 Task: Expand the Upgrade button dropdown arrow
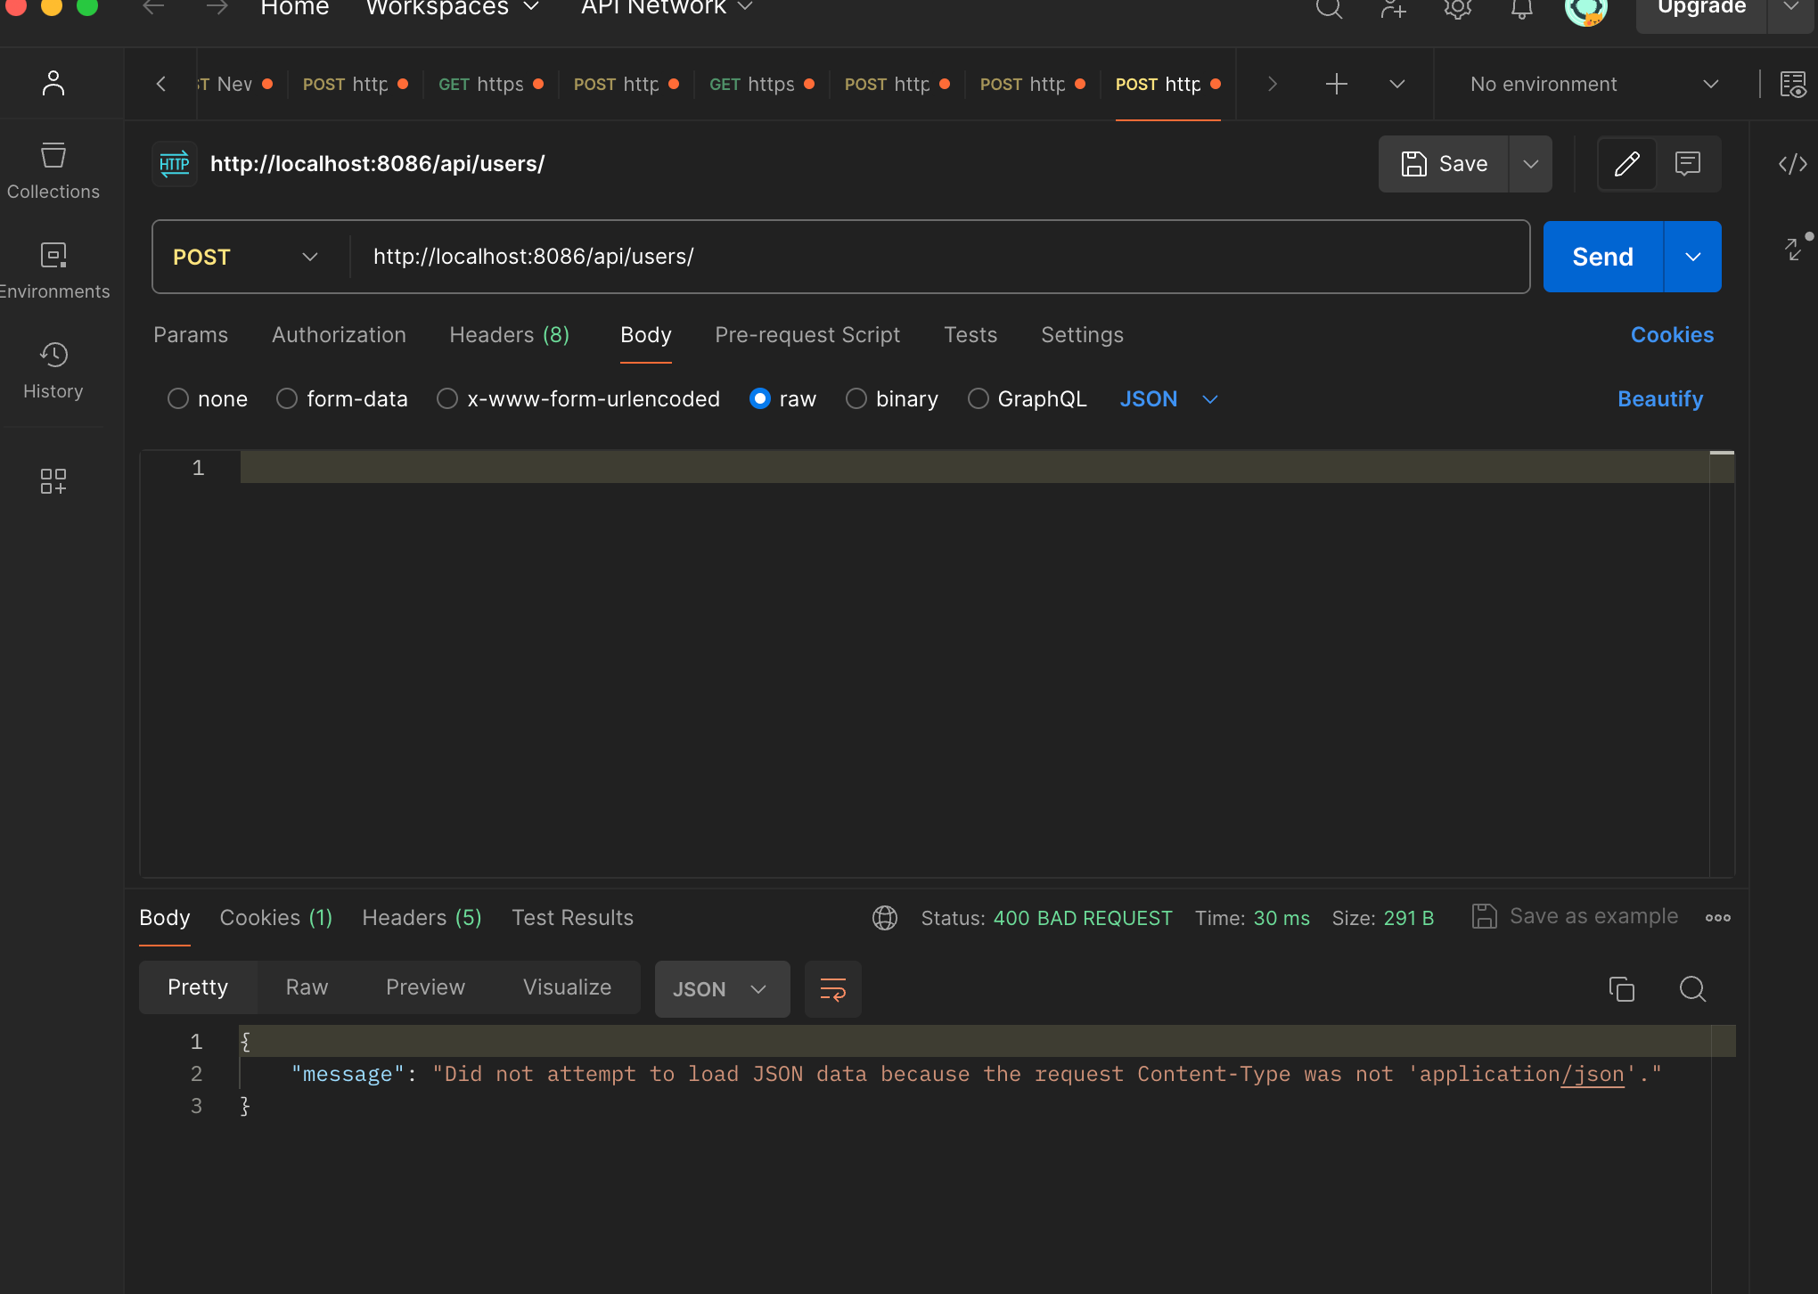point(1790,8)
